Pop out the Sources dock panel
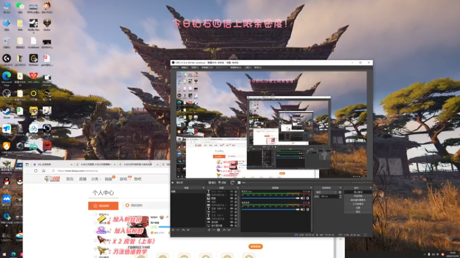 tap(237, 188)
